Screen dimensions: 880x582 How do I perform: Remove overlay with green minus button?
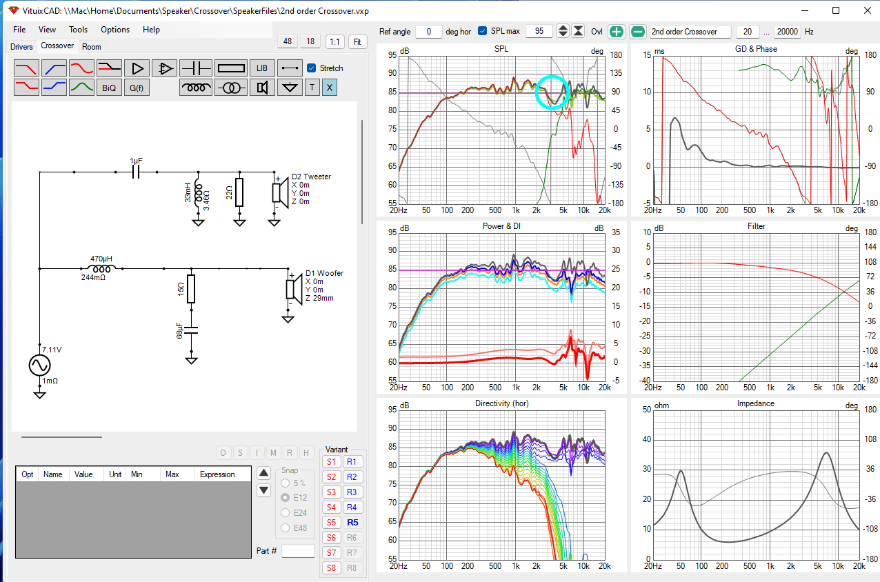click(x=638, y=32)
